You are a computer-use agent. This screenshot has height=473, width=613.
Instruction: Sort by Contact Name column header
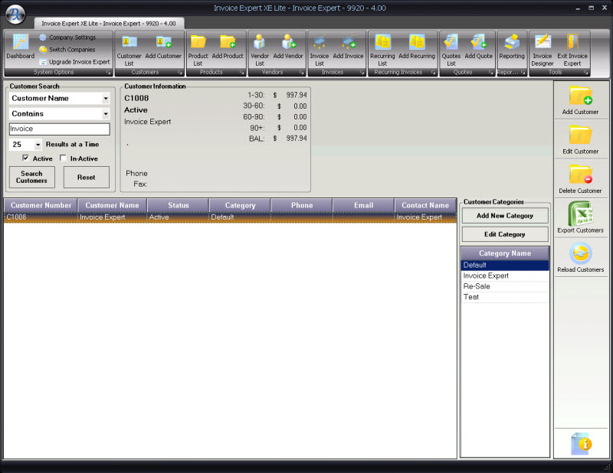(425, 205)
